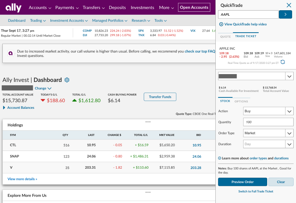Open the More dropdown menu
The width and height of the screenshot is (296, 203).
(166, 8)
